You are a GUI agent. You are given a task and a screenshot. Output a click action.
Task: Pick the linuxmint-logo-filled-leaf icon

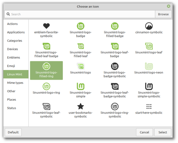pyautogui.click(x=81, y=46)
